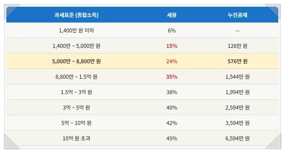Select the 8,800만 ~ 1.5억 원 cell
Image resolution: width=285 pixels, height=153 pixels.
[x=76, y=77]
